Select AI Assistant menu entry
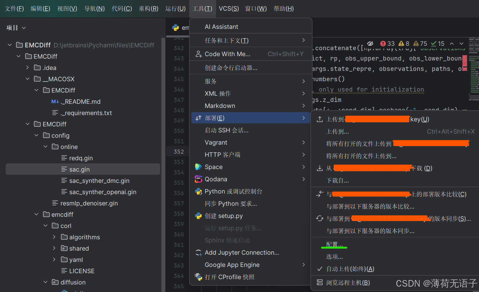The width and height of the screenshot is (479, 292). pos(251,27)
